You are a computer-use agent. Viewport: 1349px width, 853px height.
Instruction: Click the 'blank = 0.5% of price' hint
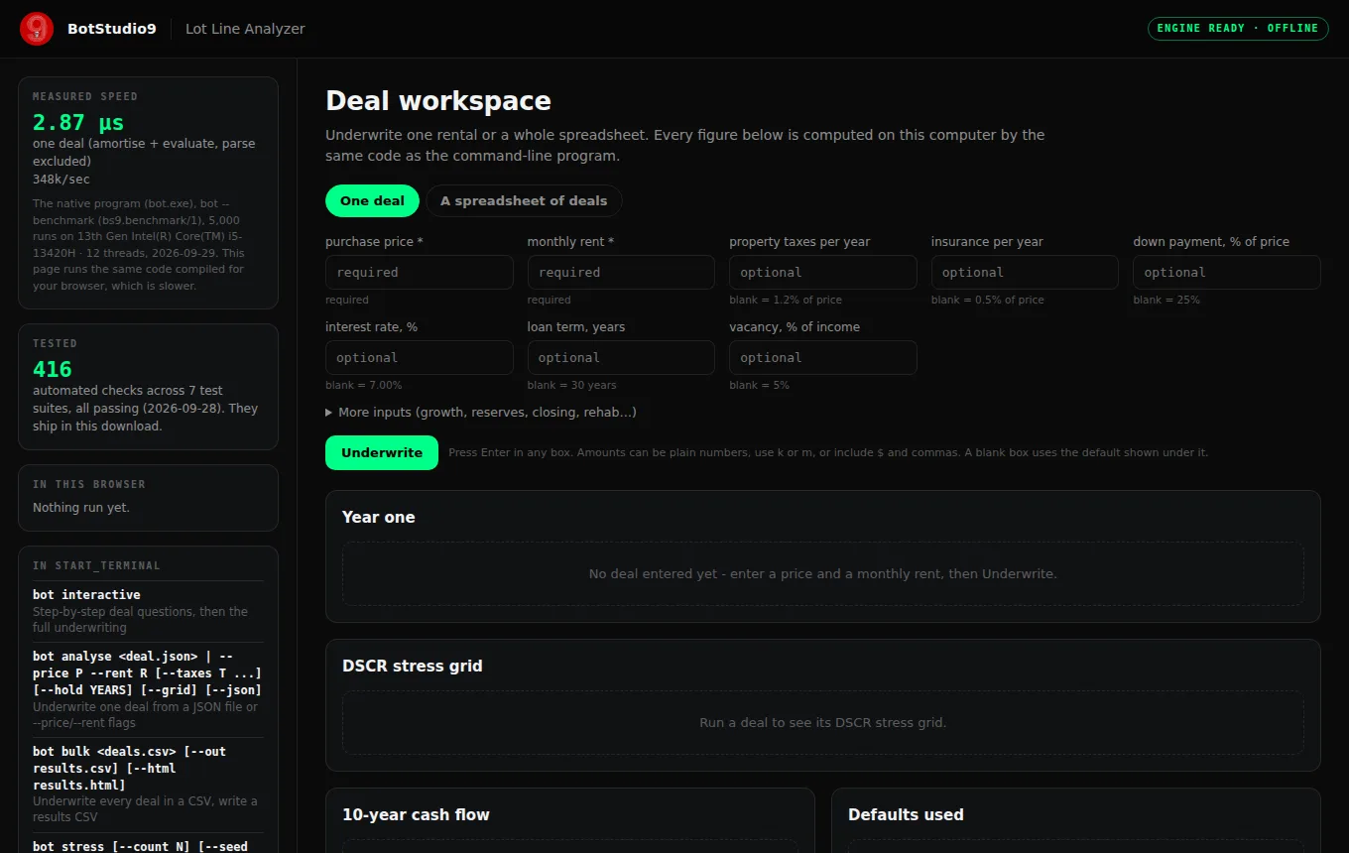click(988, 300)
